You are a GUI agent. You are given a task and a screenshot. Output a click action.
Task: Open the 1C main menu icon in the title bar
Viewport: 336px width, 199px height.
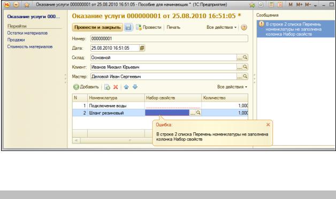point(7,4)
